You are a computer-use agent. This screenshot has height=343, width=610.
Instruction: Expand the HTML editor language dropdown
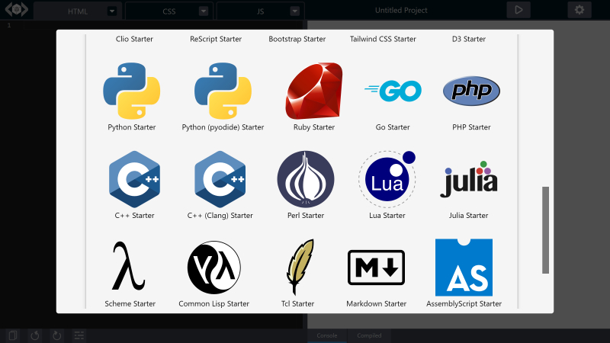click(112, 11)
